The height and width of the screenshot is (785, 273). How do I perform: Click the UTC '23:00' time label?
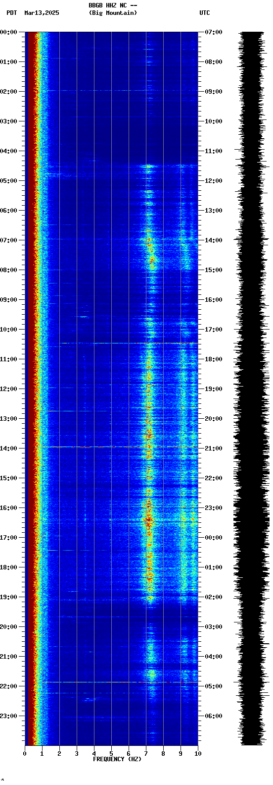pos(214,508)
